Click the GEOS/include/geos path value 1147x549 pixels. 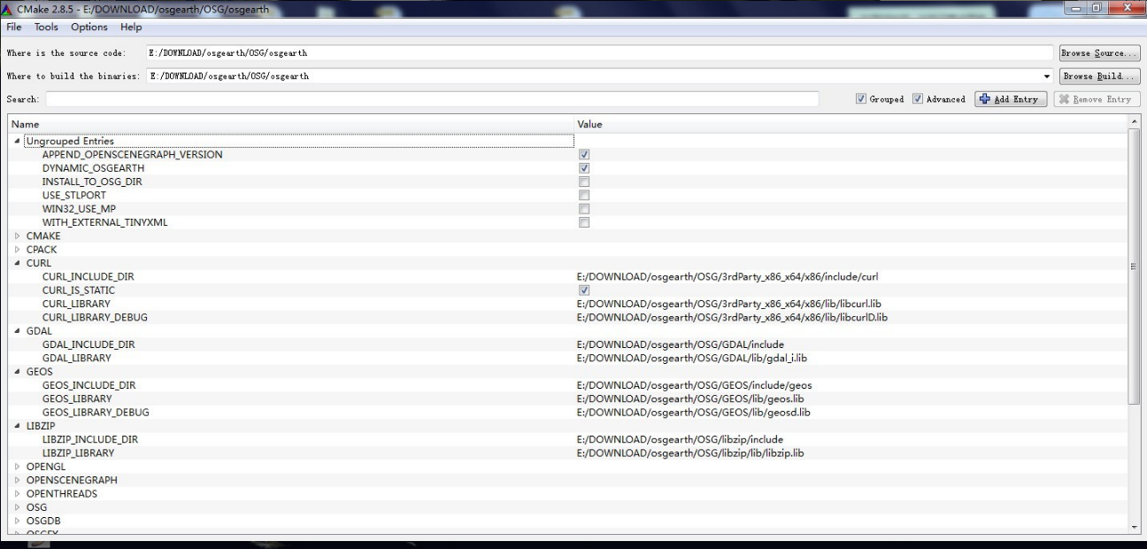coord(695,385)
